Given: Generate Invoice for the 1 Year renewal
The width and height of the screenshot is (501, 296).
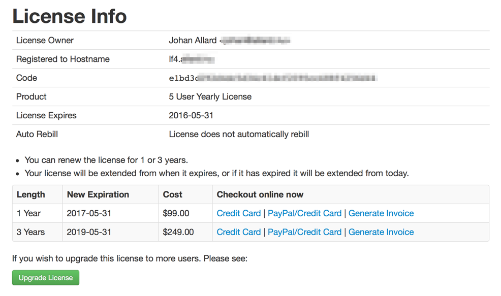Looking at the screenshot, I should click(x=381, y=213).
